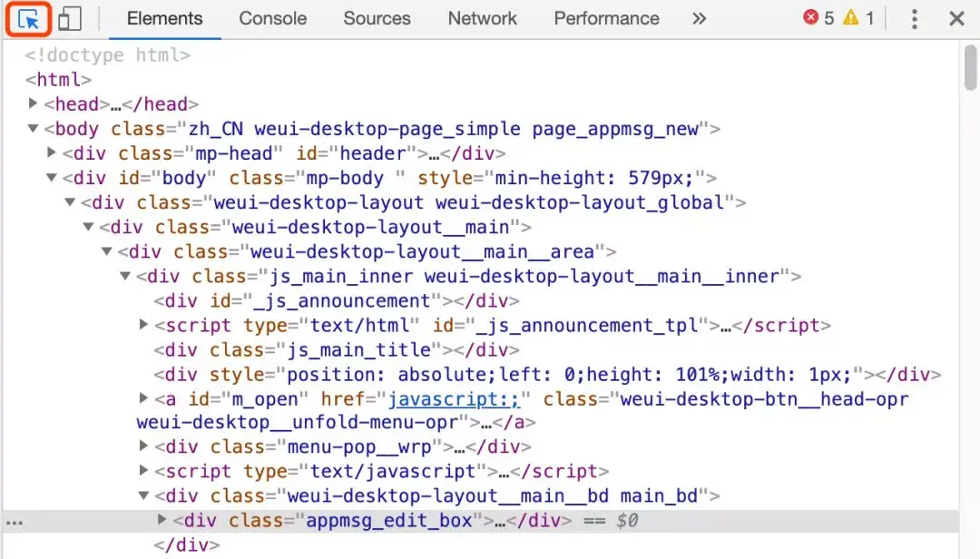Expand the _js_announcement_tpl script node
Image resolution: width=980 pixels, height=559 pixels.
tap(143, 324)
